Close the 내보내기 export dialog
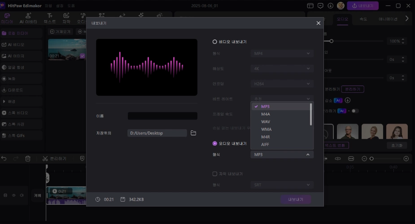This screenshot has width=415, height=224. [x=319, y=23]
